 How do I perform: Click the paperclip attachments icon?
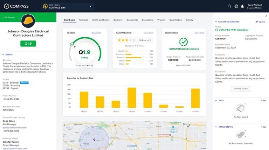tap(241, 135)
